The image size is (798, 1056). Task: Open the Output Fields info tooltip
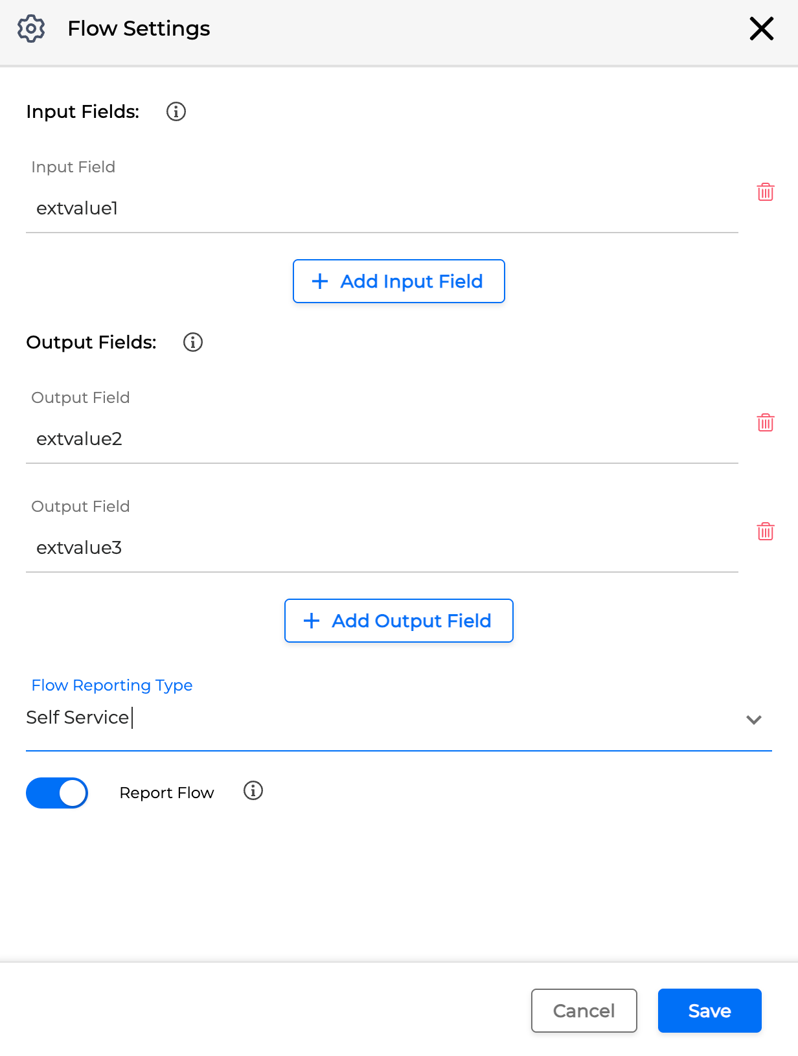point(192,342)
